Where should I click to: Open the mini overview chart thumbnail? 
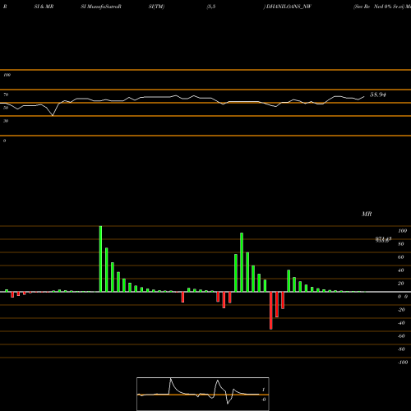point(203,394)
